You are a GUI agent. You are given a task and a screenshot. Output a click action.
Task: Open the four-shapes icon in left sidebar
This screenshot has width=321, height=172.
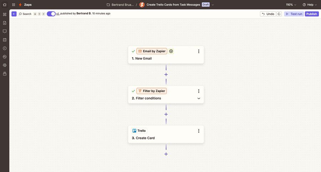coord(5,14)
